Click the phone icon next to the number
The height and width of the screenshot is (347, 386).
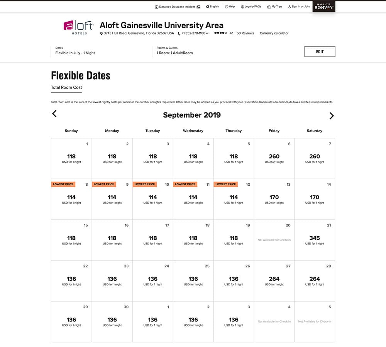click(x=178, y=33)
